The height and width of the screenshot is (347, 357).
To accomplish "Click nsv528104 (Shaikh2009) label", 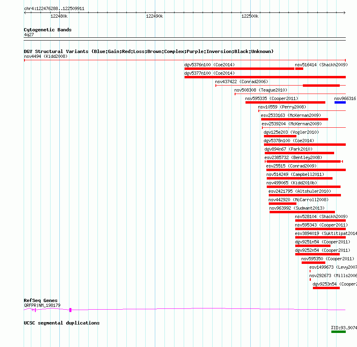I will (x=321, y=216).
